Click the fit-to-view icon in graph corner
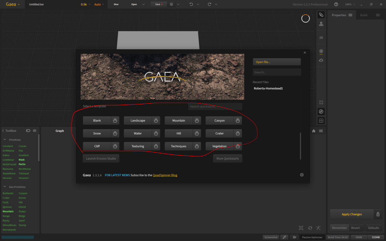This screenshot has width=386, height=241. click(x=301, y=228)
